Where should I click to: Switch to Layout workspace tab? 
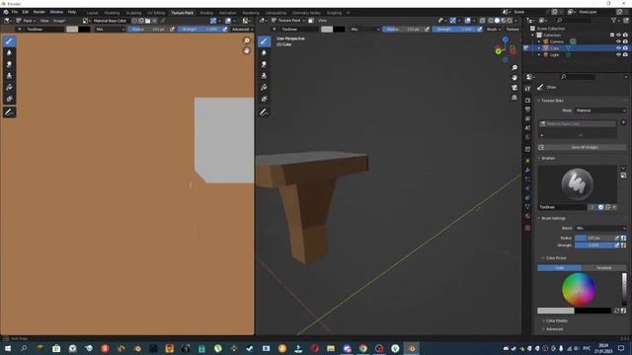coord(92,13)
